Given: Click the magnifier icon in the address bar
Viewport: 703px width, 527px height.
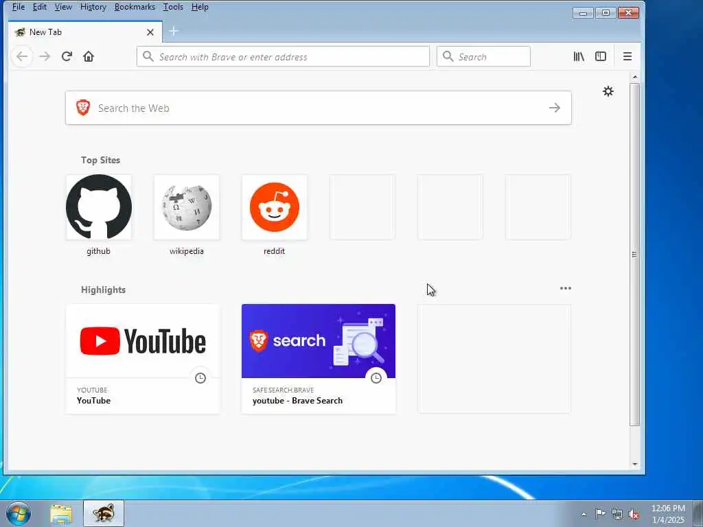Looking at the screenshot, I should click(x=148, y=56).
